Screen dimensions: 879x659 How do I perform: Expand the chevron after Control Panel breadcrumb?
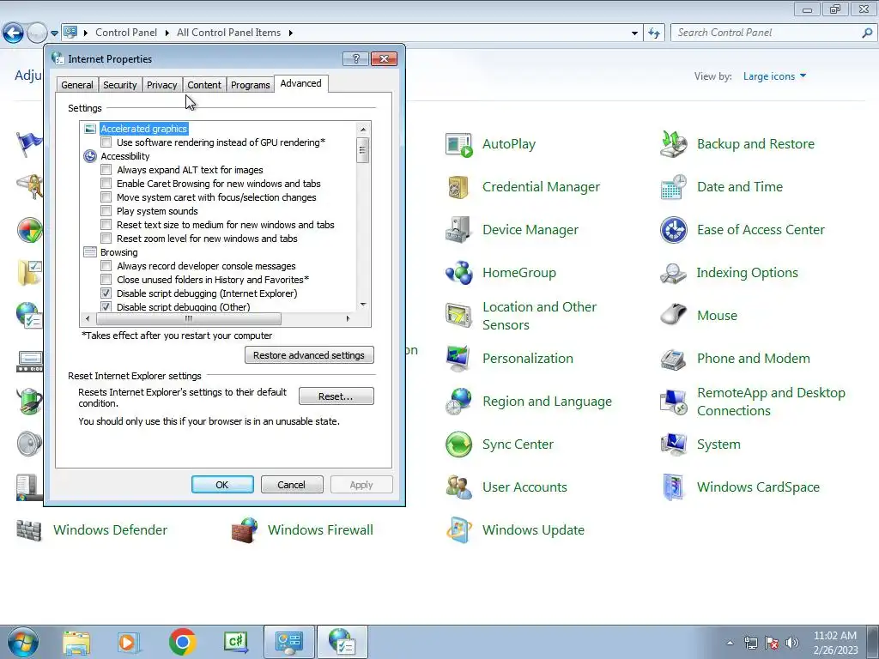click(x=167, y=33)
